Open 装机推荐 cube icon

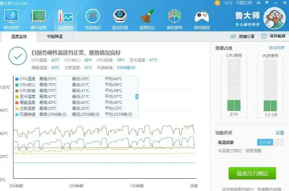pyautogui.click(x=174, y=19)
